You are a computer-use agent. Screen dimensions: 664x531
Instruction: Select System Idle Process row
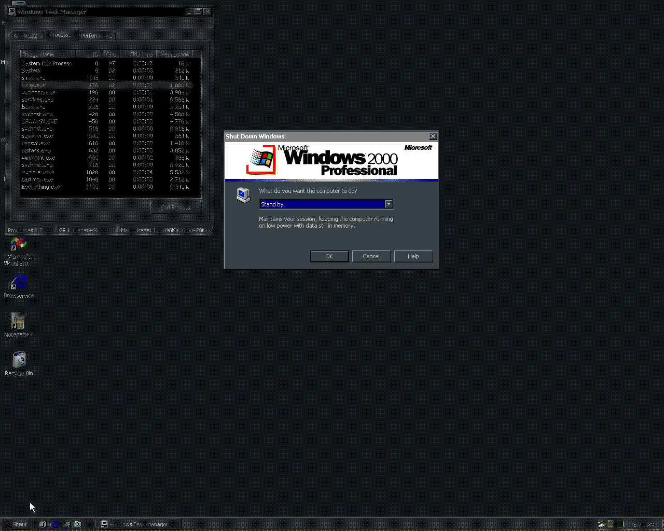coord(106,63)
